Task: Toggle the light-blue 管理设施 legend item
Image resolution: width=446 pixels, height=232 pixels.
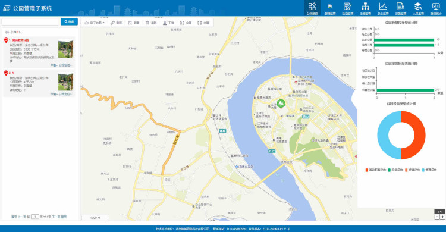Action: [429, 170]
